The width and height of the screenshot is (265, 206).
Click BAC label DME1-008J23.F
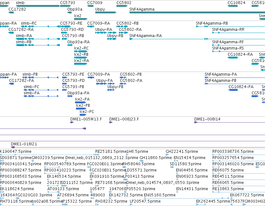(124, 119)
